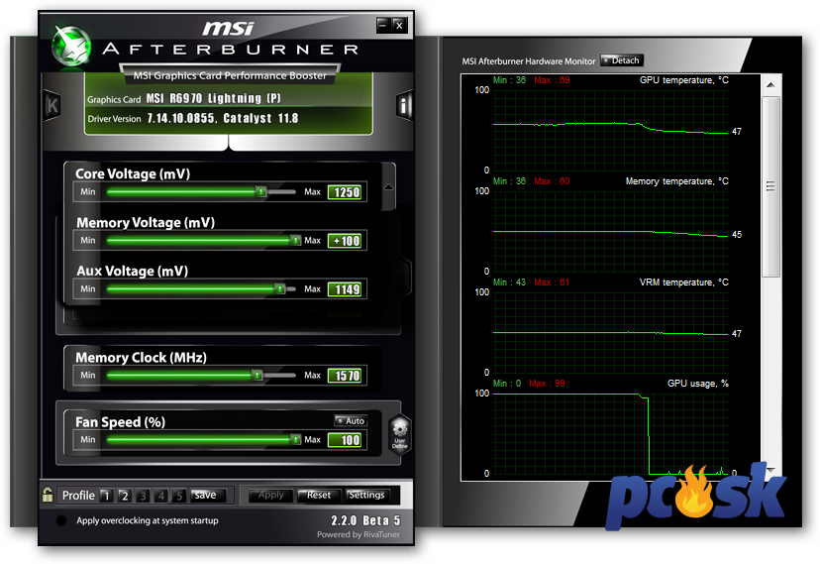820x564 pixels.
Task: Click the Core Voltage value field 1250
Action: pos(345,192)
